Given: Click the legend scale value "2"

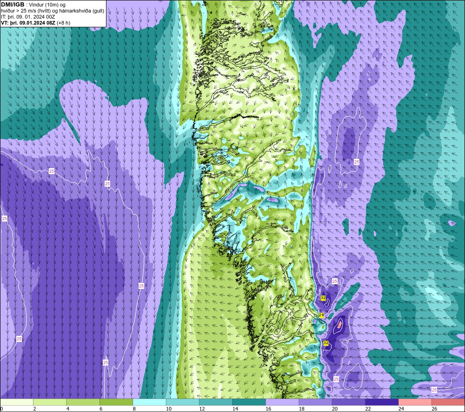Looking at the screenshot, I should [35, 409].
